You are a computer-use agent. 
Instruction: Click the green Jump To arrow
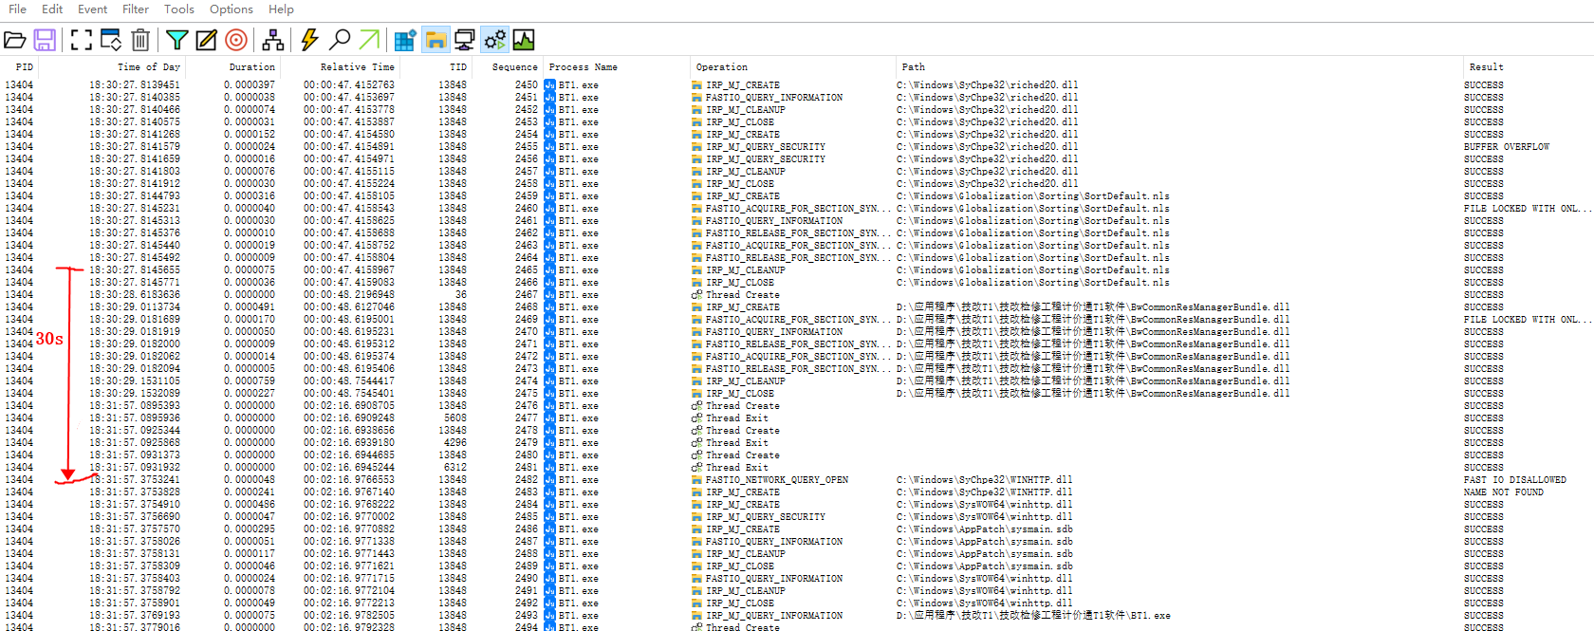click(x=369, y=40)
